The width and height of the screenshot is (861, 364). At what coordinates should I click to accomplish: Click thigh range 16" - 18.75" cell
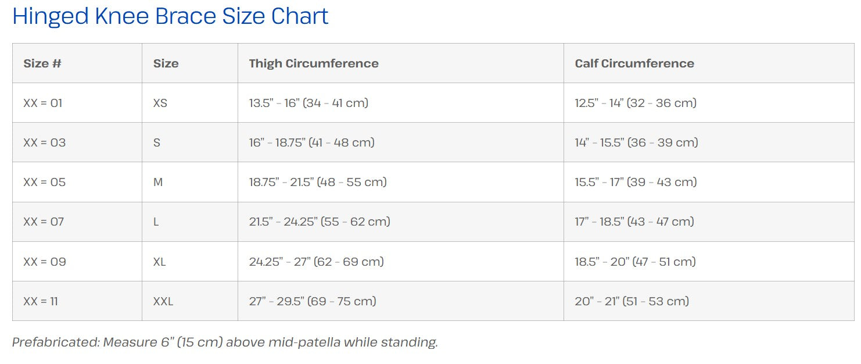pyautogui.click(x=311, y=142)
